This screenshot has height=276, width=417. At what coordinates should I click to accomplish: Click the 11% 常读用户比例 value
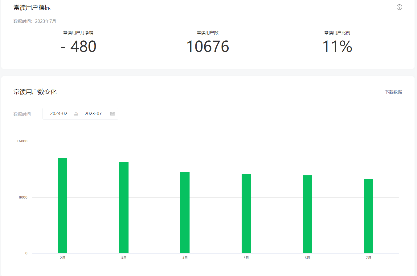click(337, 47)
